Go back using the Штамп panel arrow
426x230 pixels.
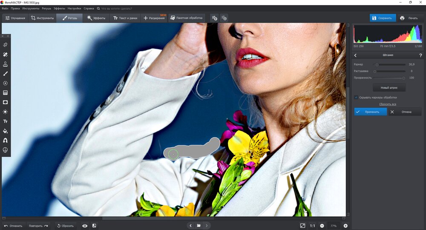click(356, 55)
